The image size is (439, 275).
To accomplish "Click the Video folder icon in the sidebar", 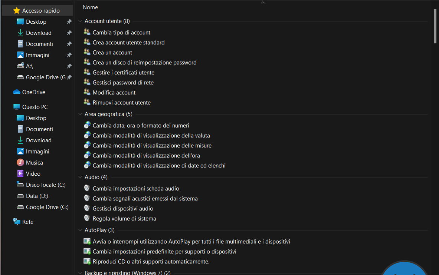I will tap(20, 173).
